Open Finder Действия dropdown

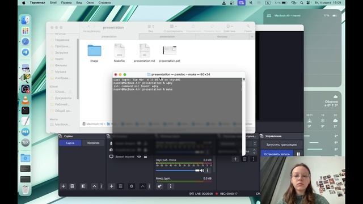229,27
